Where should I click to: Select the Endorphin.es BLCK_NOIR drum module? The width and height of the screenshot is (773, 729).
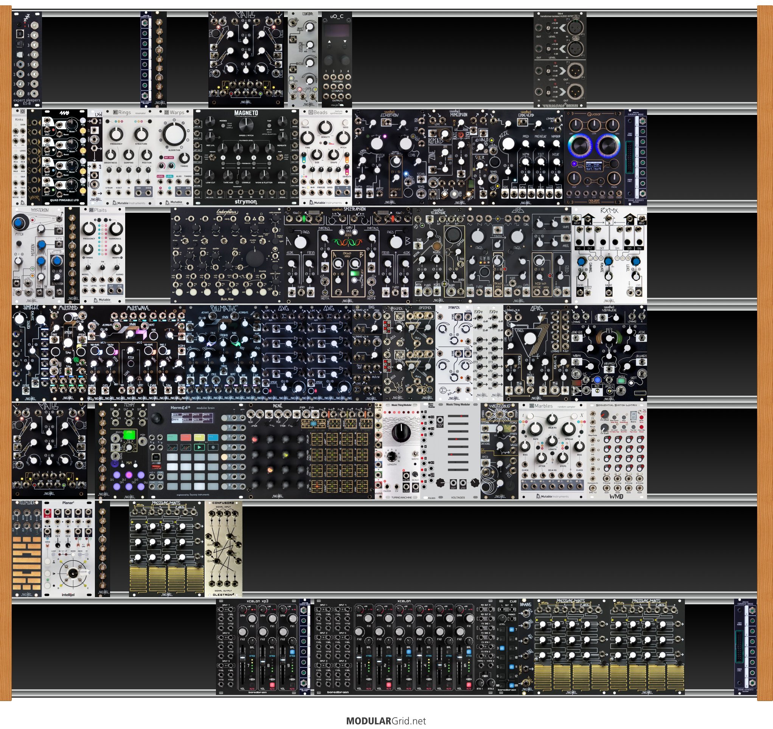[227, 255]
